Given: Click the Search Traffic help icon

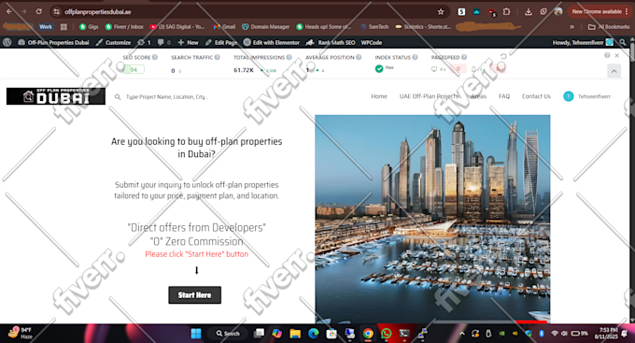Looking at the screenshot, I should tap(217, 58).
